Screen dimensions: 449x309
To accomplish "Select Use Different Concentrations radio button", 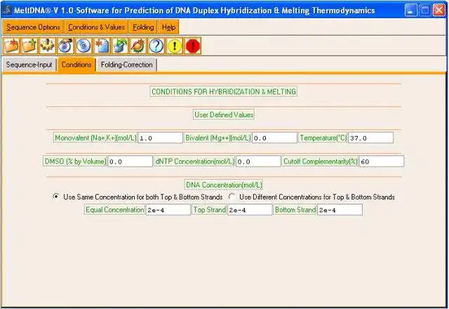I will pos(232,197).
